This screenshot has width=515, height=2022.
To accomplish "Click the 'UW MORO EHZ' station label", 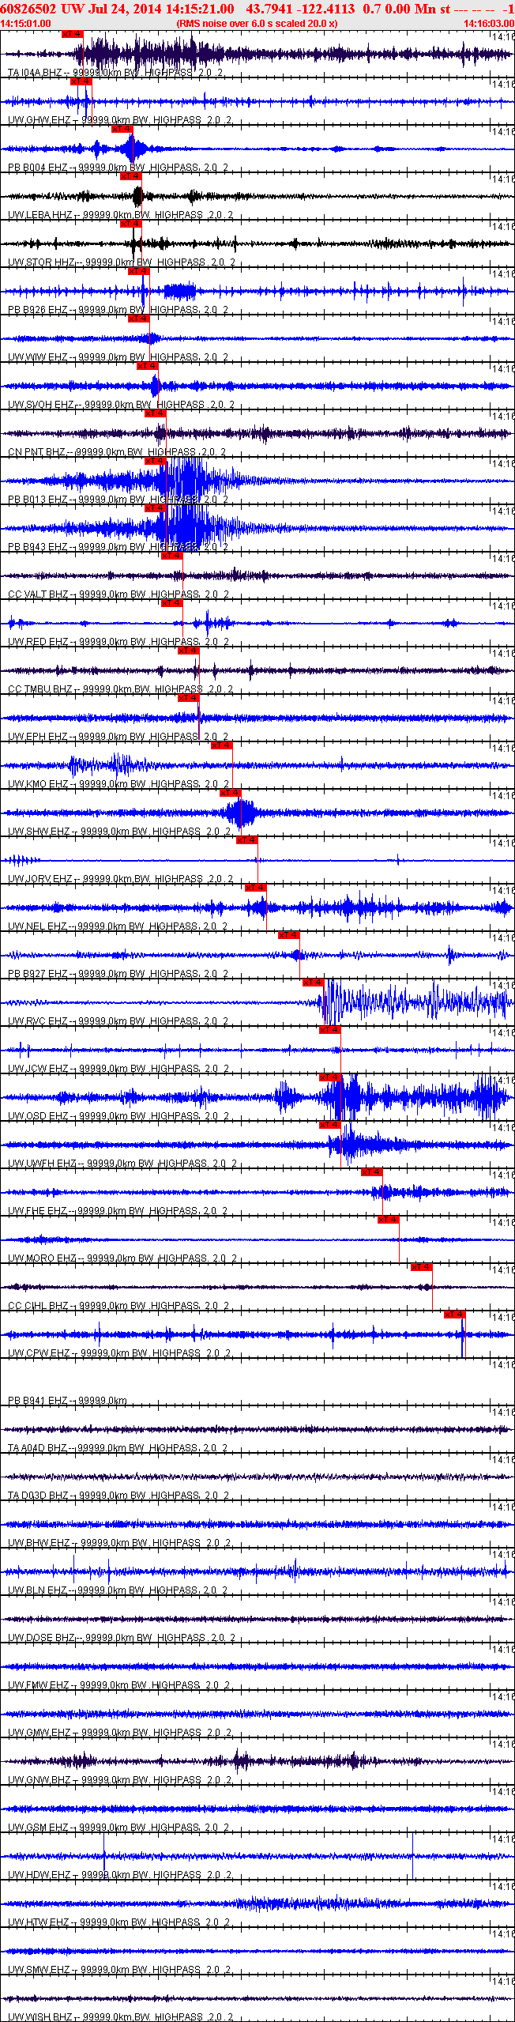I will tap(42, 1258).
